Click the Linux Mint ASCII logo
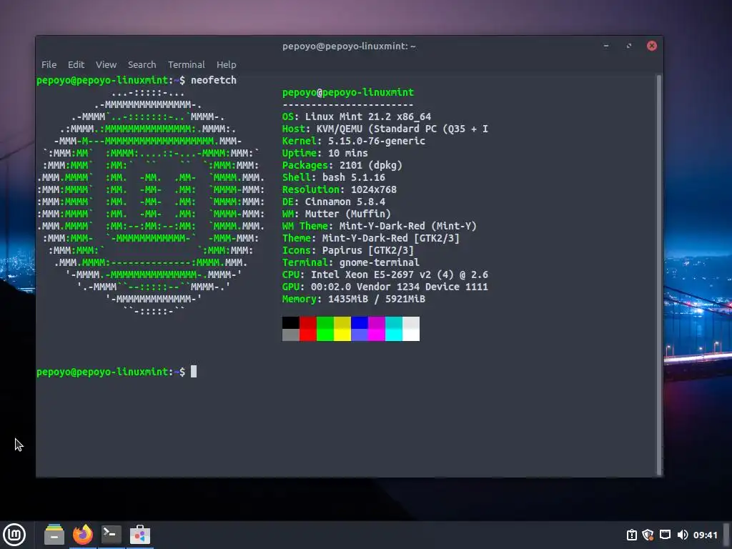 pyautogui.click(x=151, y=202)
